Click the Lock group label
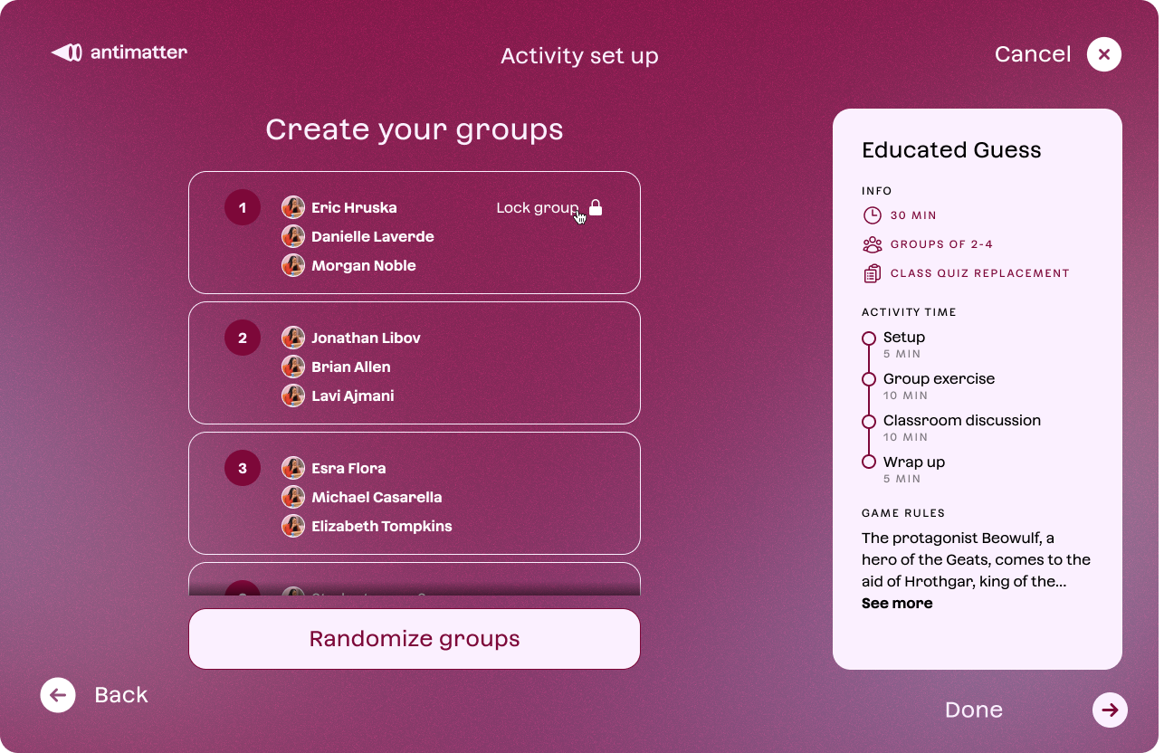 click(x=538, y=208)
